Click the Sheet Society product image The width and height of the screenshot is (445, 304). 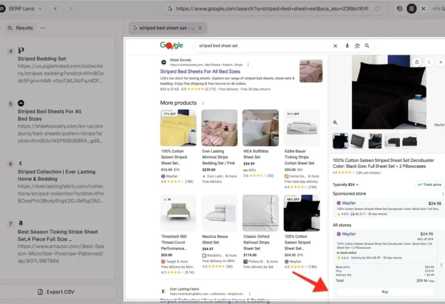(x=311, y=71)
